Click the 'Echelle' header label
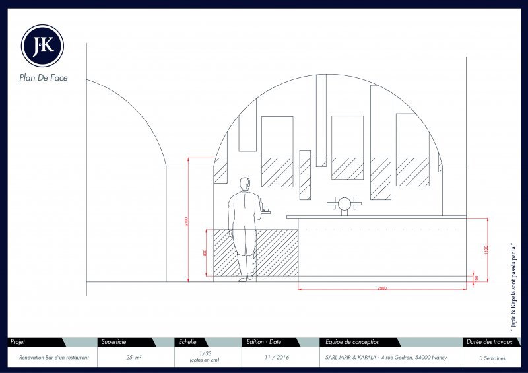This screenshot has width=528, height=373. (x=188, y=342)
